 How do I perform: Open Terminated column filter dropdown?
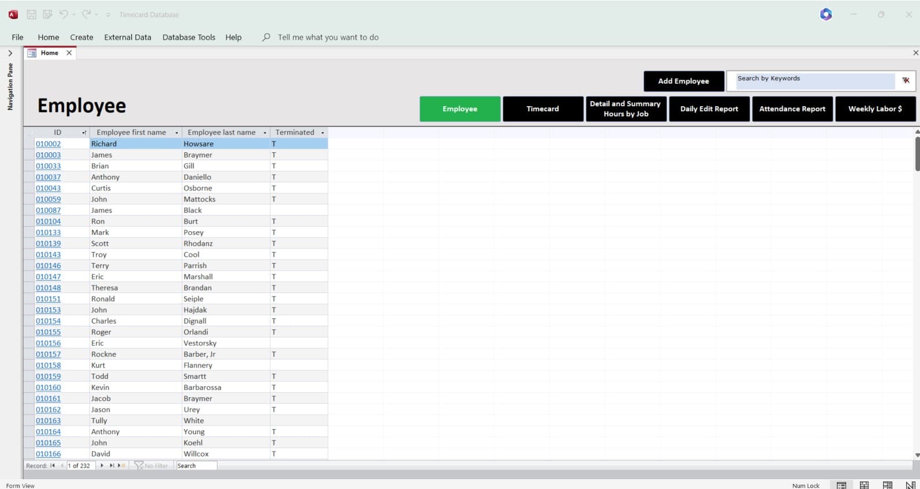pos(323,133)
